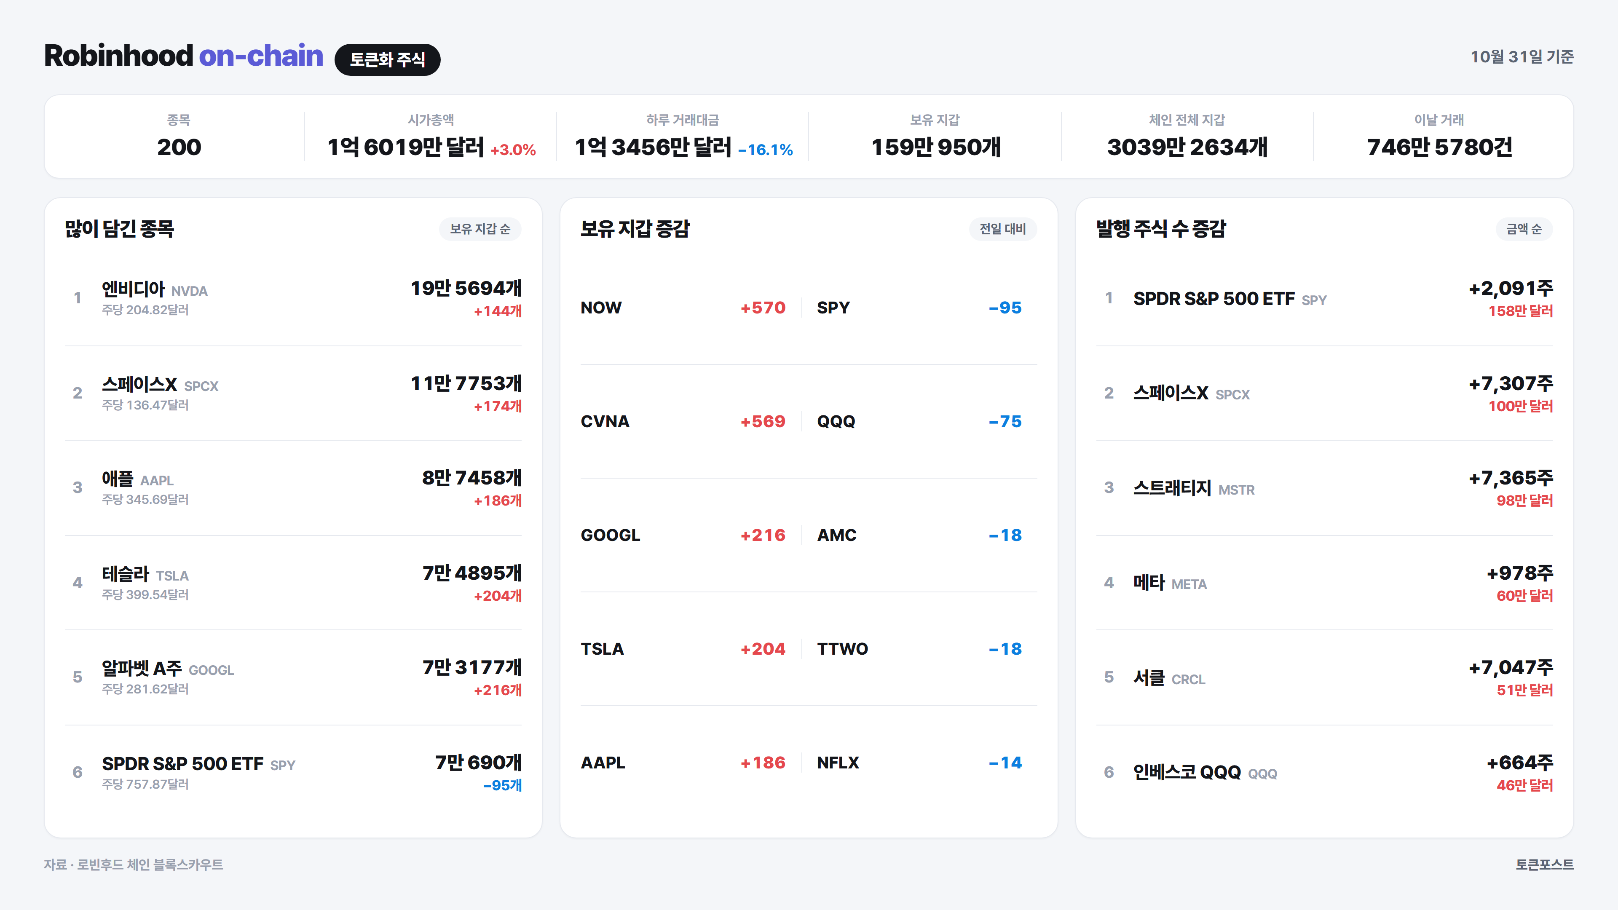Open the 메타 META issuance row

click(x=1325, y=583)
